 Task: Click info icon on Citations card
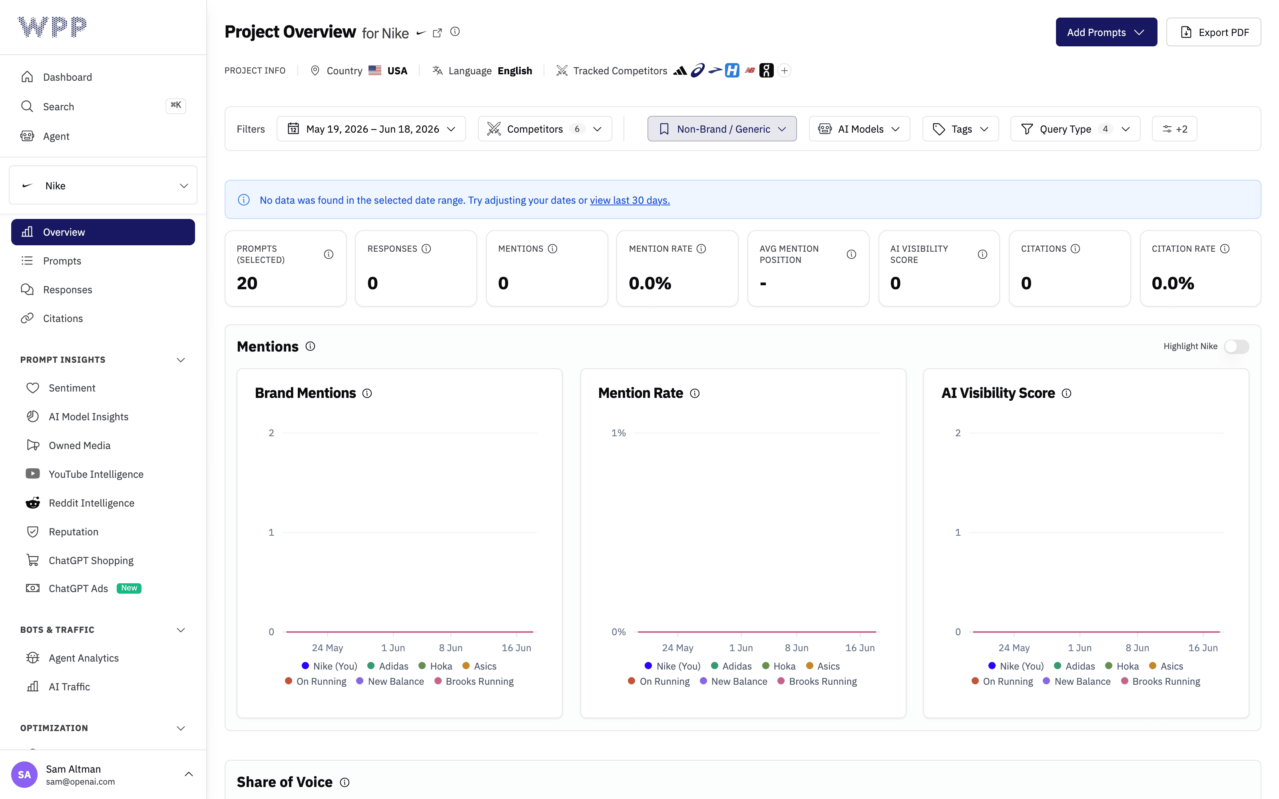point(1075,248)
